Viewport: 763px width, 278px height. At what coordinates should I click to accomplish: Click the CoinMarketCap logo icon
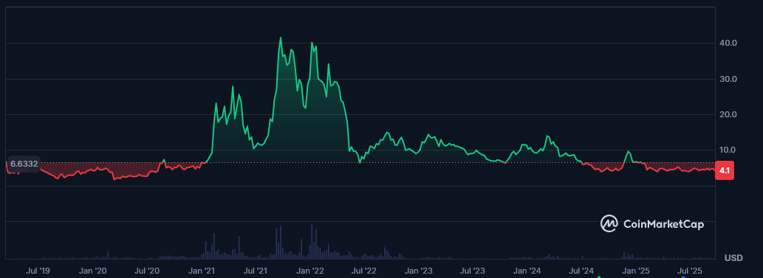[x=609, y=223]
